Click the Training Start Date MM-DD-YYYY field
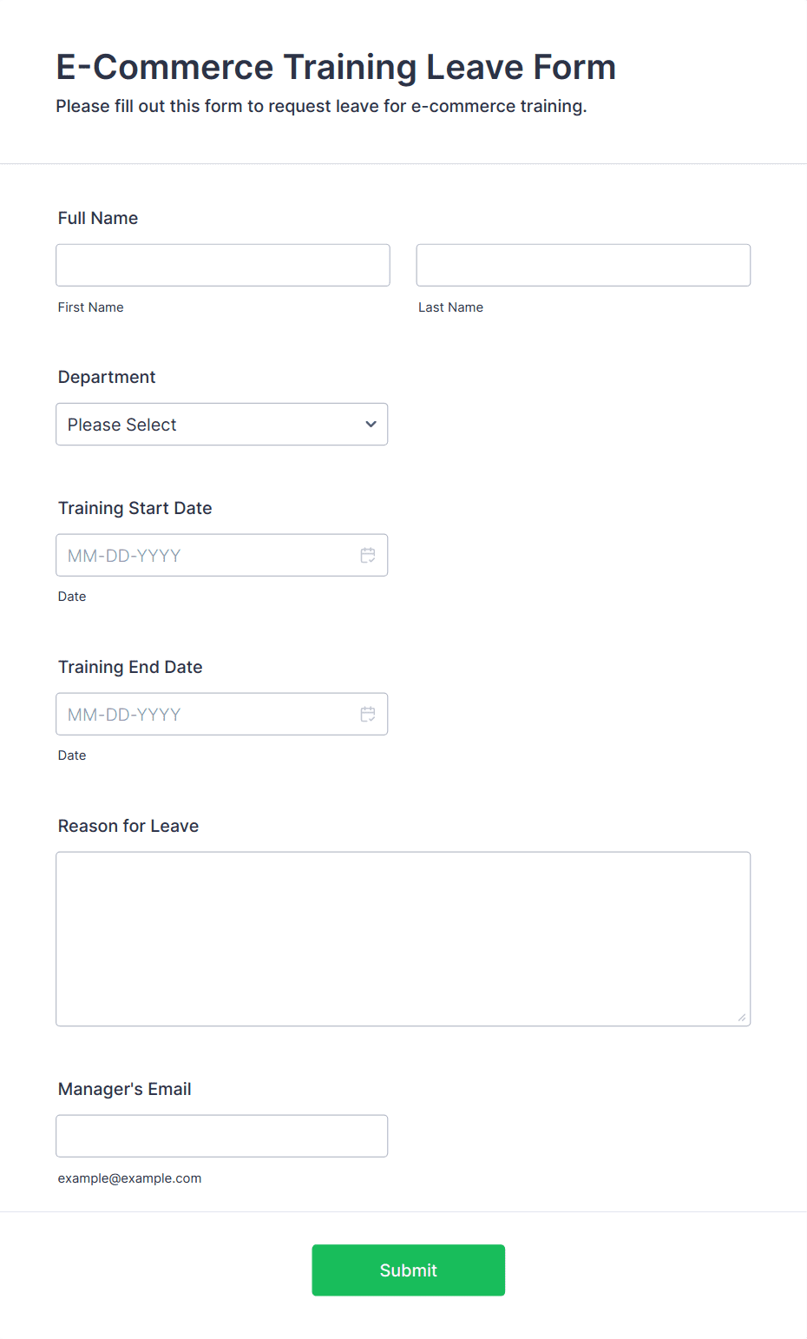Viewport: 807px width, 1339px height. point(222,556)
